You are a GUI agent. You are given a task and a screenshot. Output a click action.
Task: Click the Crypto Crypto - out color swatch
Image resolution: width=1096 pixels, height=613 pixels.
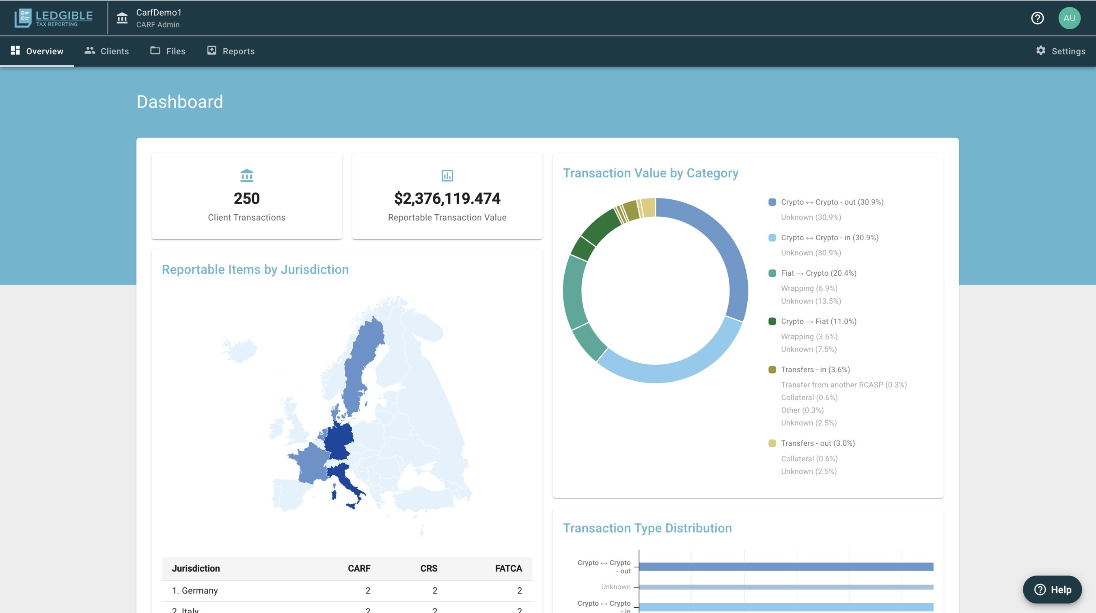click(771, 202)
